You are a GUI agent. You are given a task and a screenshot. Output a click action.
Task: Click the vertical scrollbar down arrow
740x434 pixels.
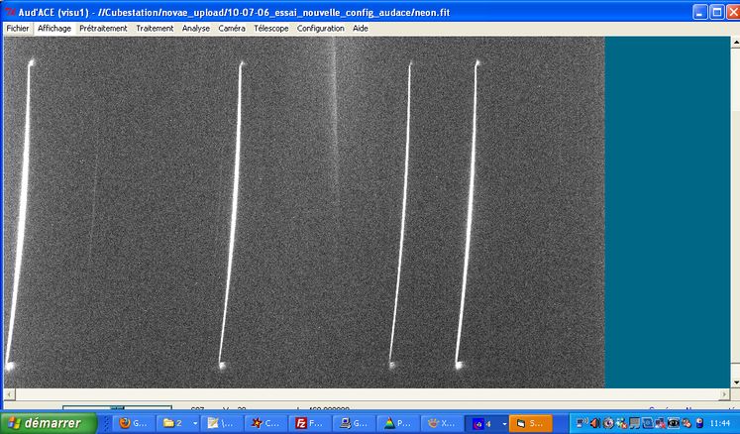tap(735, 382)
